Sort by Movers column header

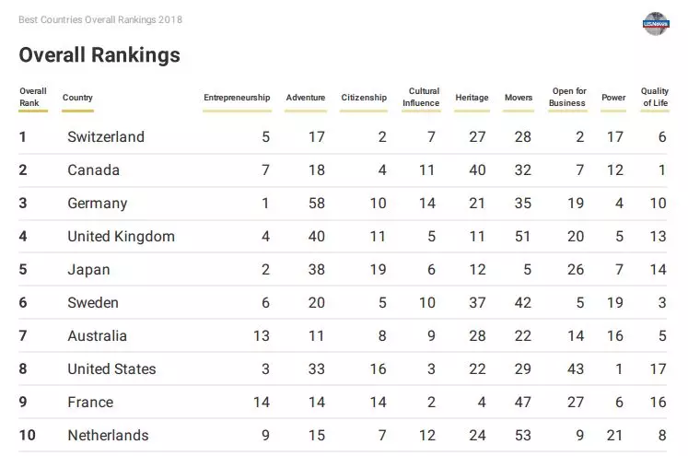519,98
